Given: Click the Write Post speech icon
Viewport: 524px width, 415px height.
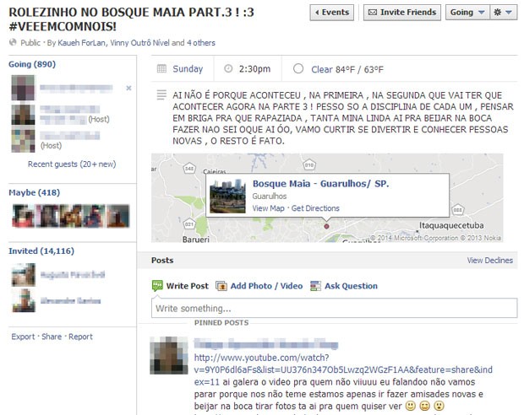Looking at the screenshot, I should click(157, 286).
